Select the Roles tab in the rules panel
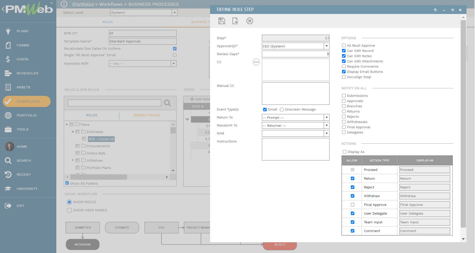This screenshot has width=475, height=253. (92, 115)
